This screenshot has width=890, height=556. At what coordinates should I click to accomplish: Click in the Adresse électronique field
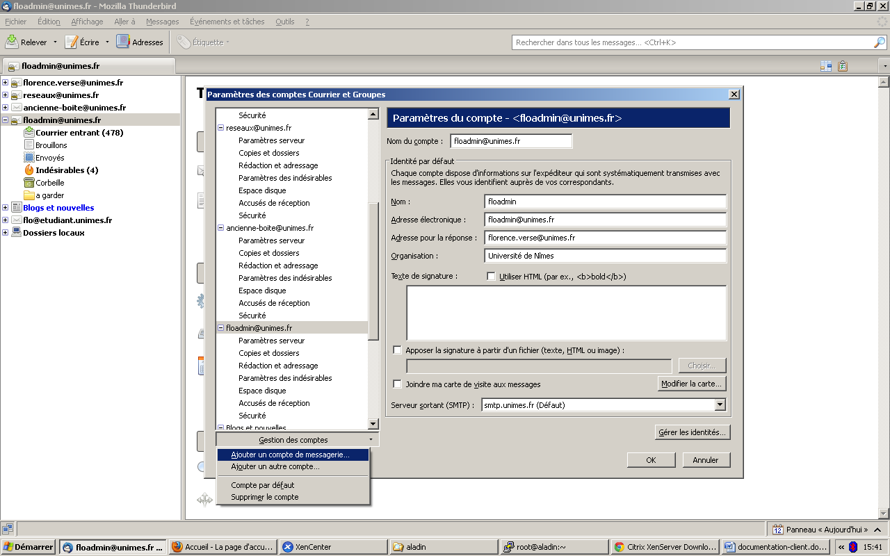point(606,220)
